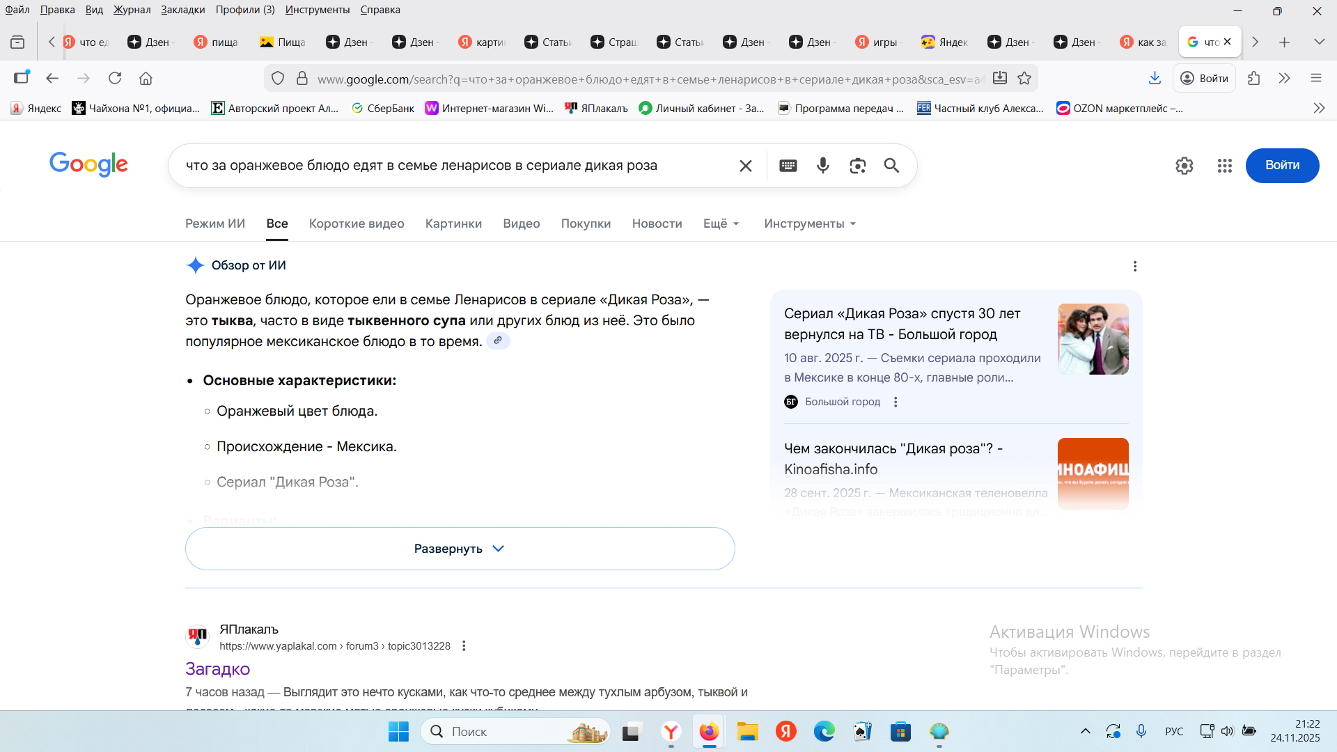Start Google voice search
Viewport: 1337px width, 752px height.
click(823, 166)
